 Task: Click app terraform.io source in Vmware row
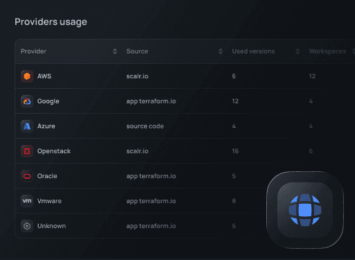tap(151, 201)
